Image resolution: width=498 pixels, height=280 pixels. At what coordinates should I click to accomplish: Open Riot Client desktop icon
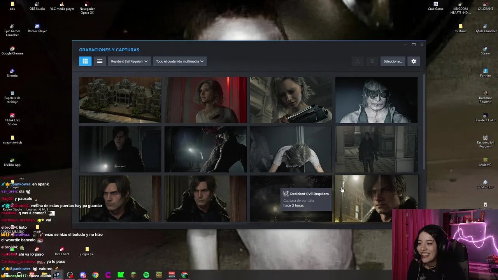point(62,251)
